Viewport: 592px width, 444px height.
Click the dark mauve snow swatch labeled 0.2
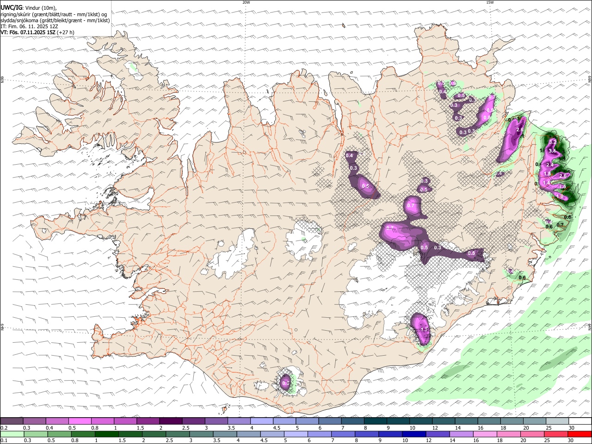(12, 421)
